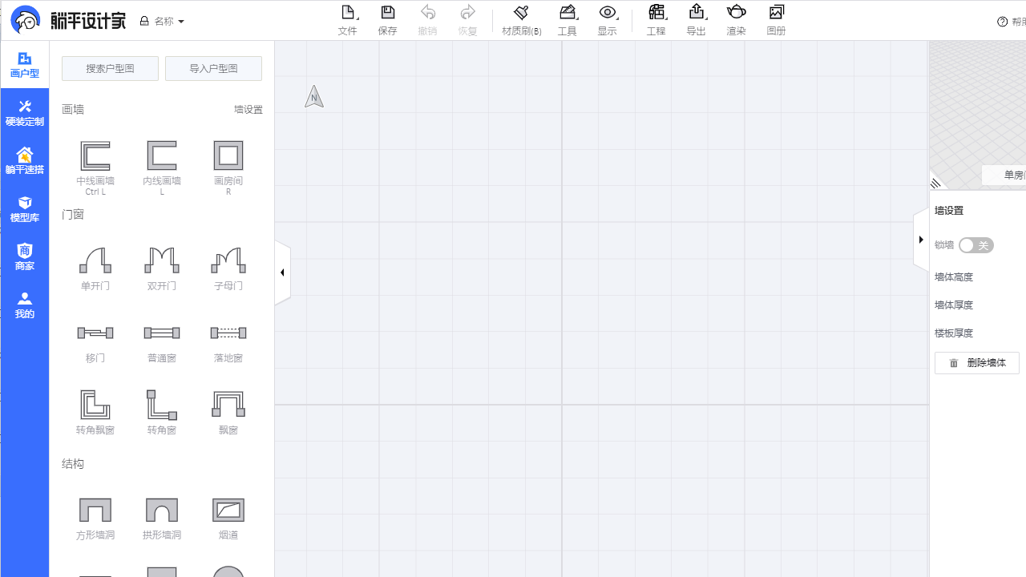Expand the right panel arrow handle
Screen dimensions: 1026x577
point(921,240)
